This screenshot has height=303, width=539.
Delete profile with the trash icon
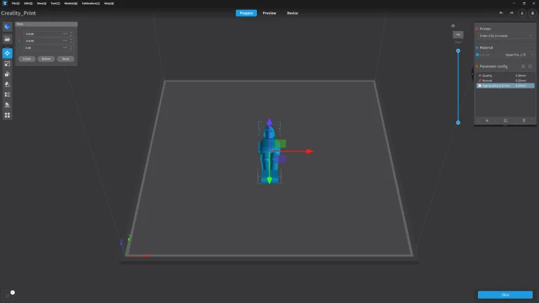coord(524,121)
